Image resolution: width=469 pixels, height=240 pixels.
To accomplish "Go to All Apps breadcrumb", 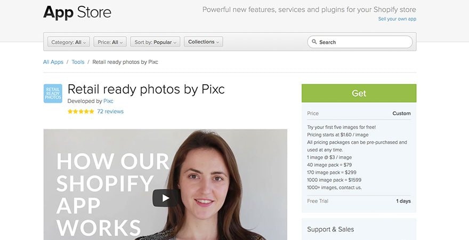I will (53, 62).
